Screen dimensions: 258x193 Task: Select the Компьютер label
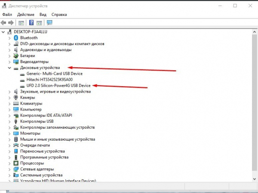(31, 109)
